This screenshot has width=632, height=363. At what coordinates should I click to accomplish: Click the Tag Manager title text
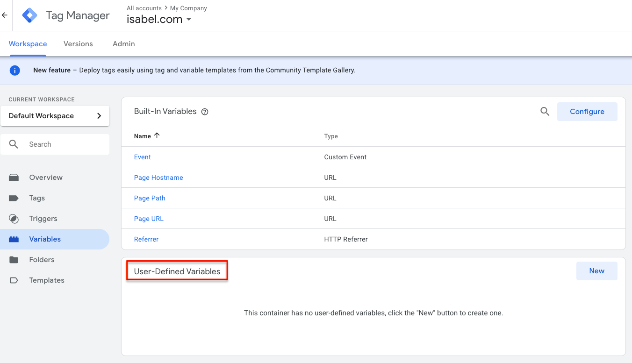tap(78, 15)
